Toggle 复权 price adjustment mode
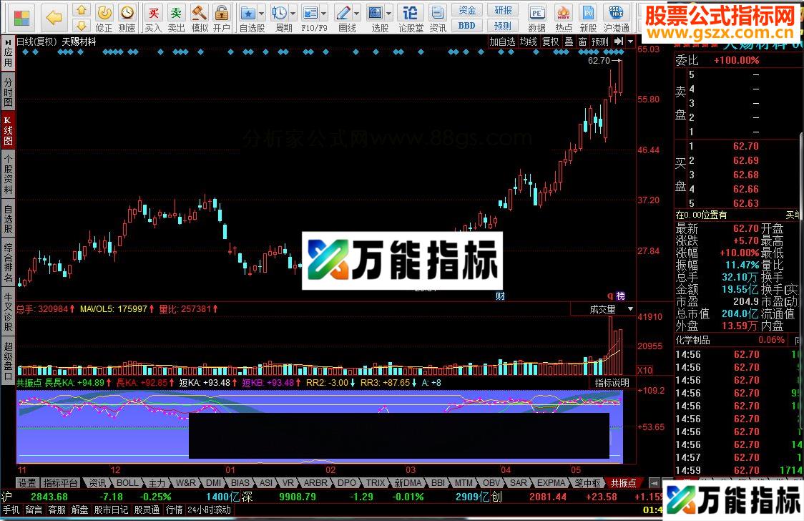The height and width of the screenshot is (521, 804). 551,41
